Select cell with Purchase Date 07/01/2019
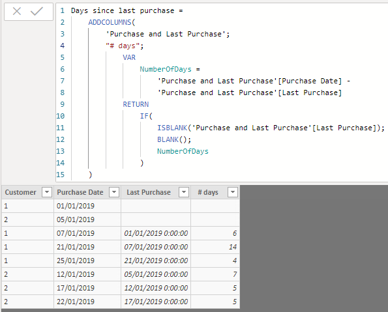The image size is (388, 312). 87,233
